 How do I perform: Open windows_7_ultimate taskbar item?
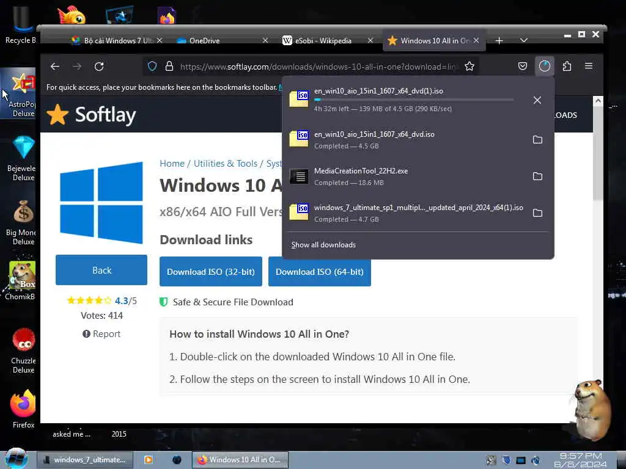click(x=85, y=460)
